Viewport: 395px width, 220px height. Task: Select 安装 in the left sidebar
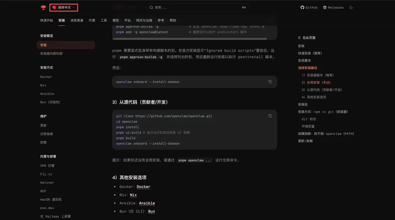(66, 45)
